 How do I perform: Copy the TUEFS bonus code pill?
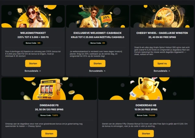[x=49, y=115]
